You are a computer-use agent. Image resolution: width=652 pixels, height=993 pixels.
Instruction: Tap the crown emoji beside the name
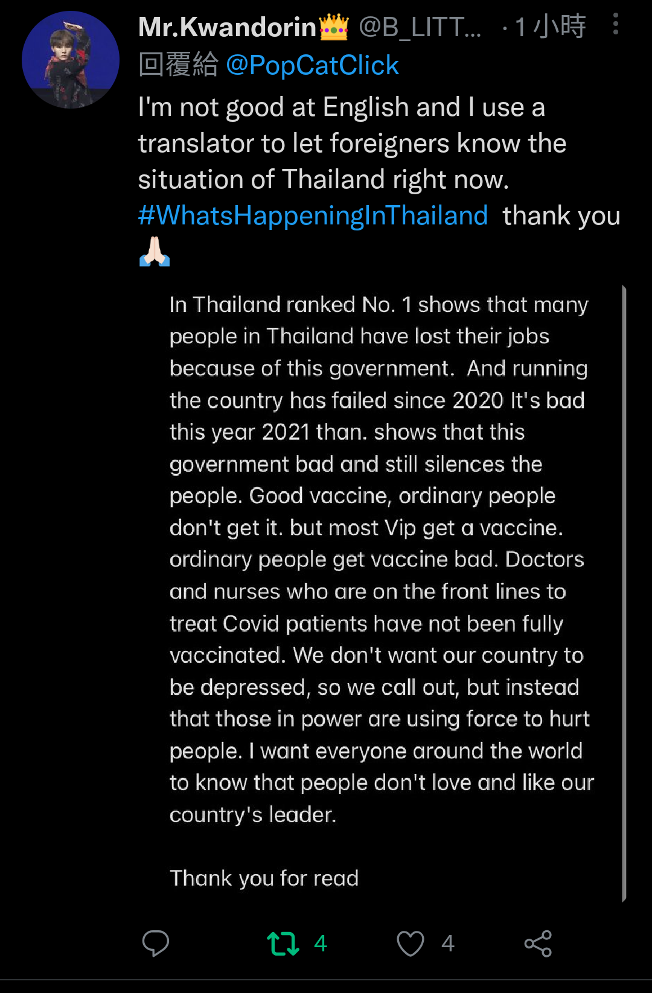tap(334, 27)
